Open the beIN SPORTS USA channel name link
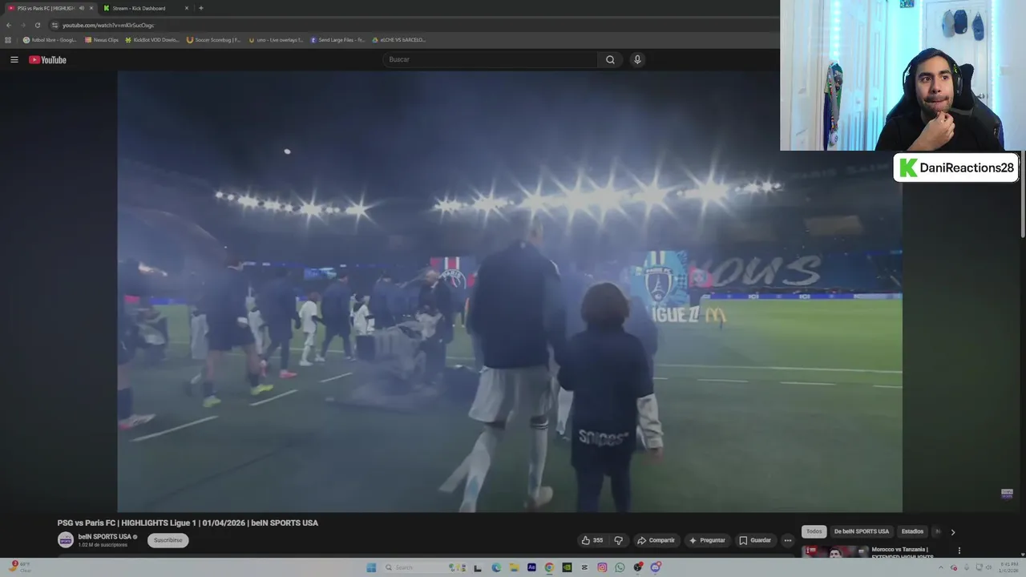Screen dimensions: 1026x577 point(104,537)
